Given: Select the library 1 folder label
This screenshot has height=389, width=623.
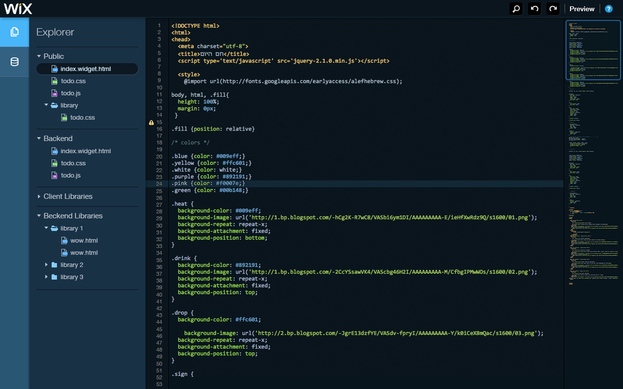Looking at the screenshot, I should (72, 229).
